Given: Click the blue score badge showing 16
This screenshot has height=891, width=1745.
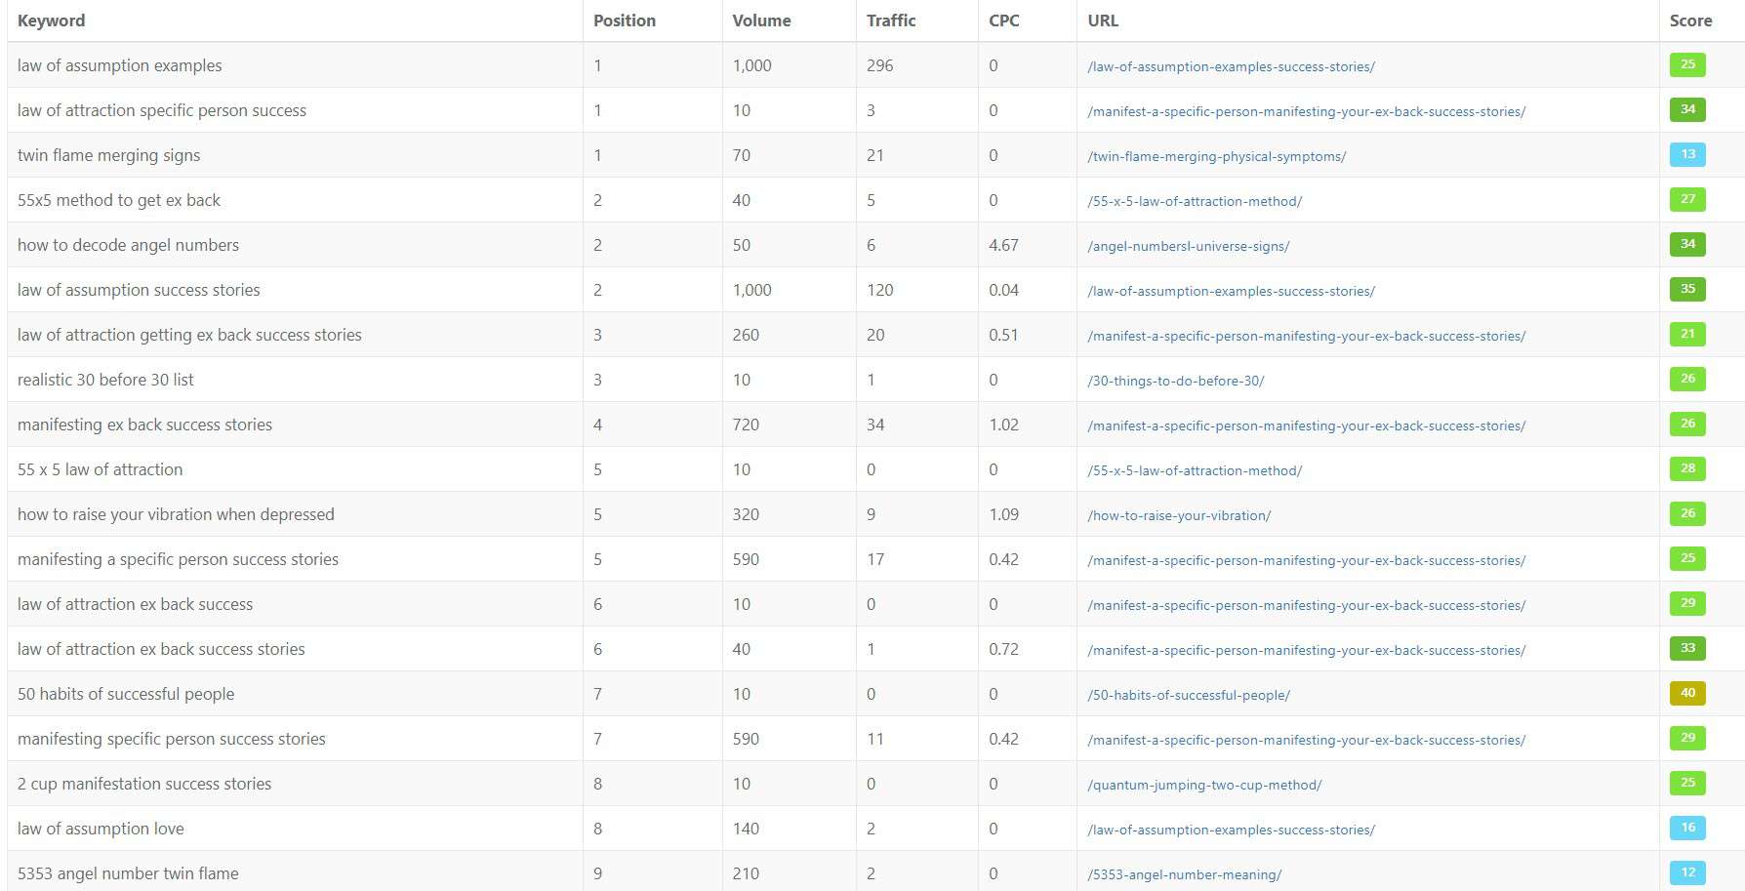Looking at the screenshot, I should tap(1687, 829).
